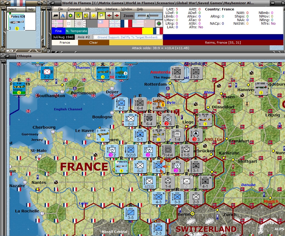Click the N. Temperate zone label
This screenshot has height=236, width=285.
(76, 31)
